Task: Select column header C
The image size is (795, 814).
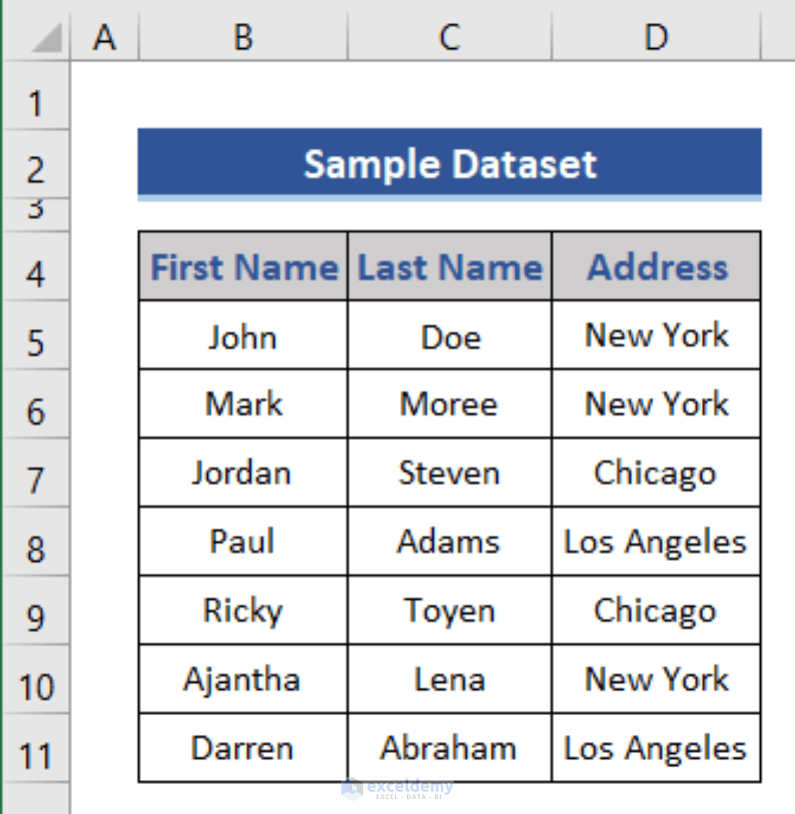Action: tap(449, 36)
